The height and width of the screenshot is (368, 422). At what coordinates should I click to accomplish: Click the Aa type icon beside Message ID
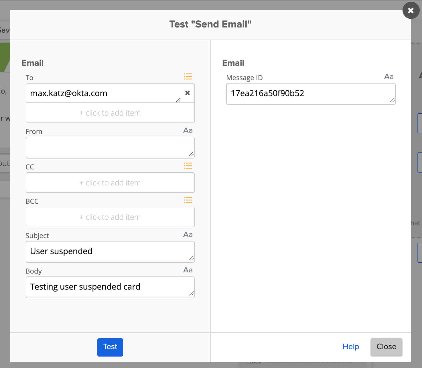[x=389, y=77]
